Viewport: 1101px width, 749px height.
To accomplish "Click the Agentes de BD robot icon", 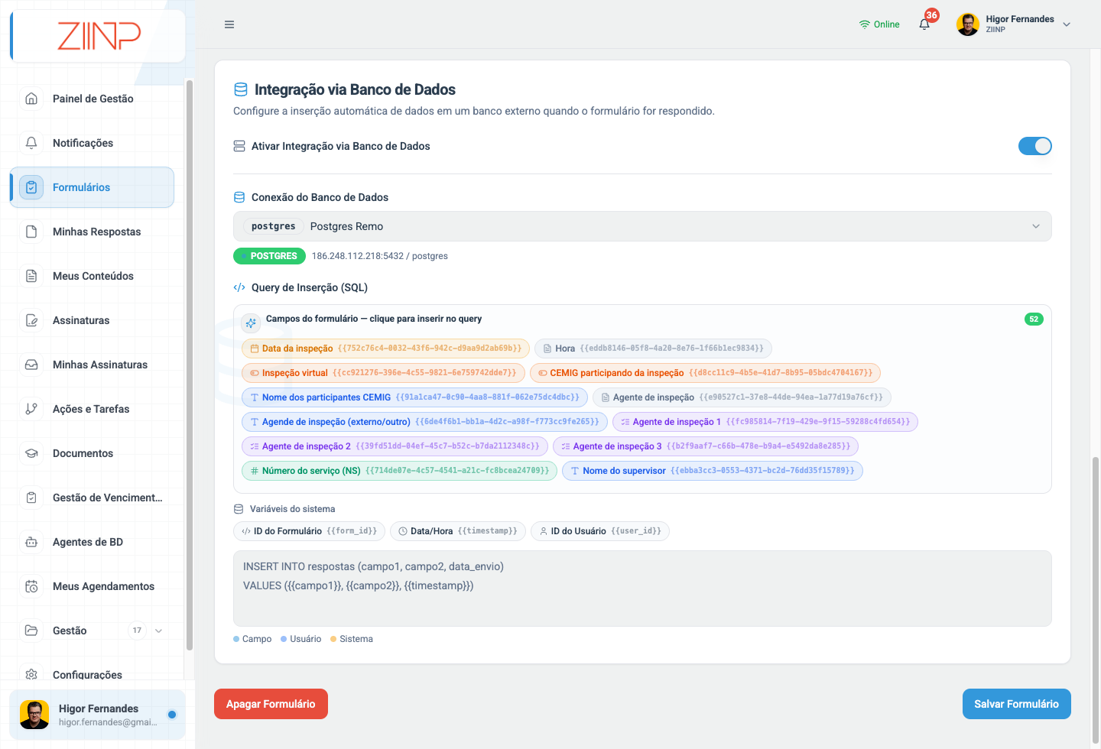I will coord(31,542).
